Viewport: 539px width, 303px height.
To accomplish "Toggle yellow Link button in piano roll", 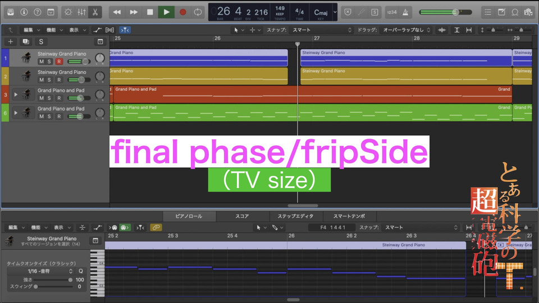I will tap(156, 227).
